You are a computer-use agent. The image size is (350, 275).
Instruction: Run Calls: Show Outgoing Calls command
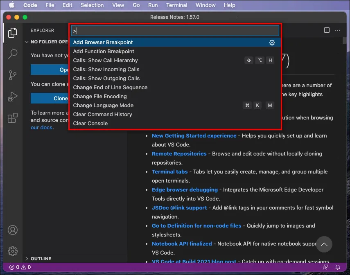coord(175,78)
